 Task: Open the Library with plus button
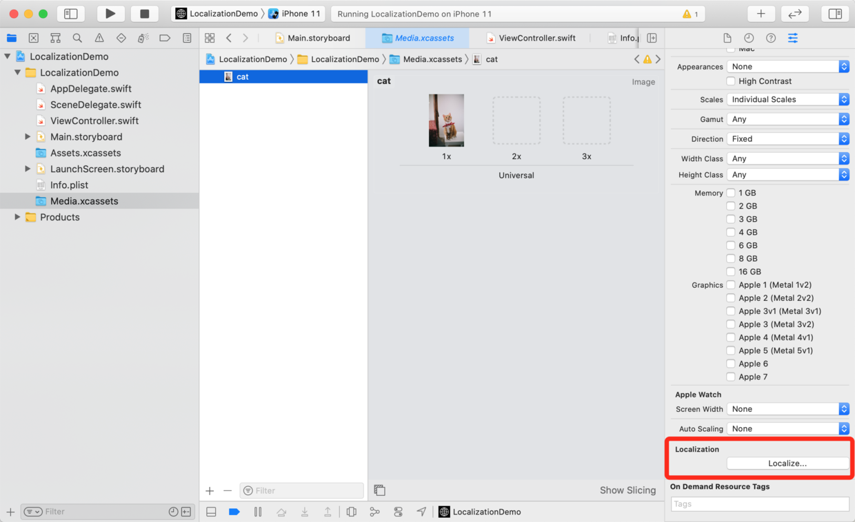coord(761,14)
